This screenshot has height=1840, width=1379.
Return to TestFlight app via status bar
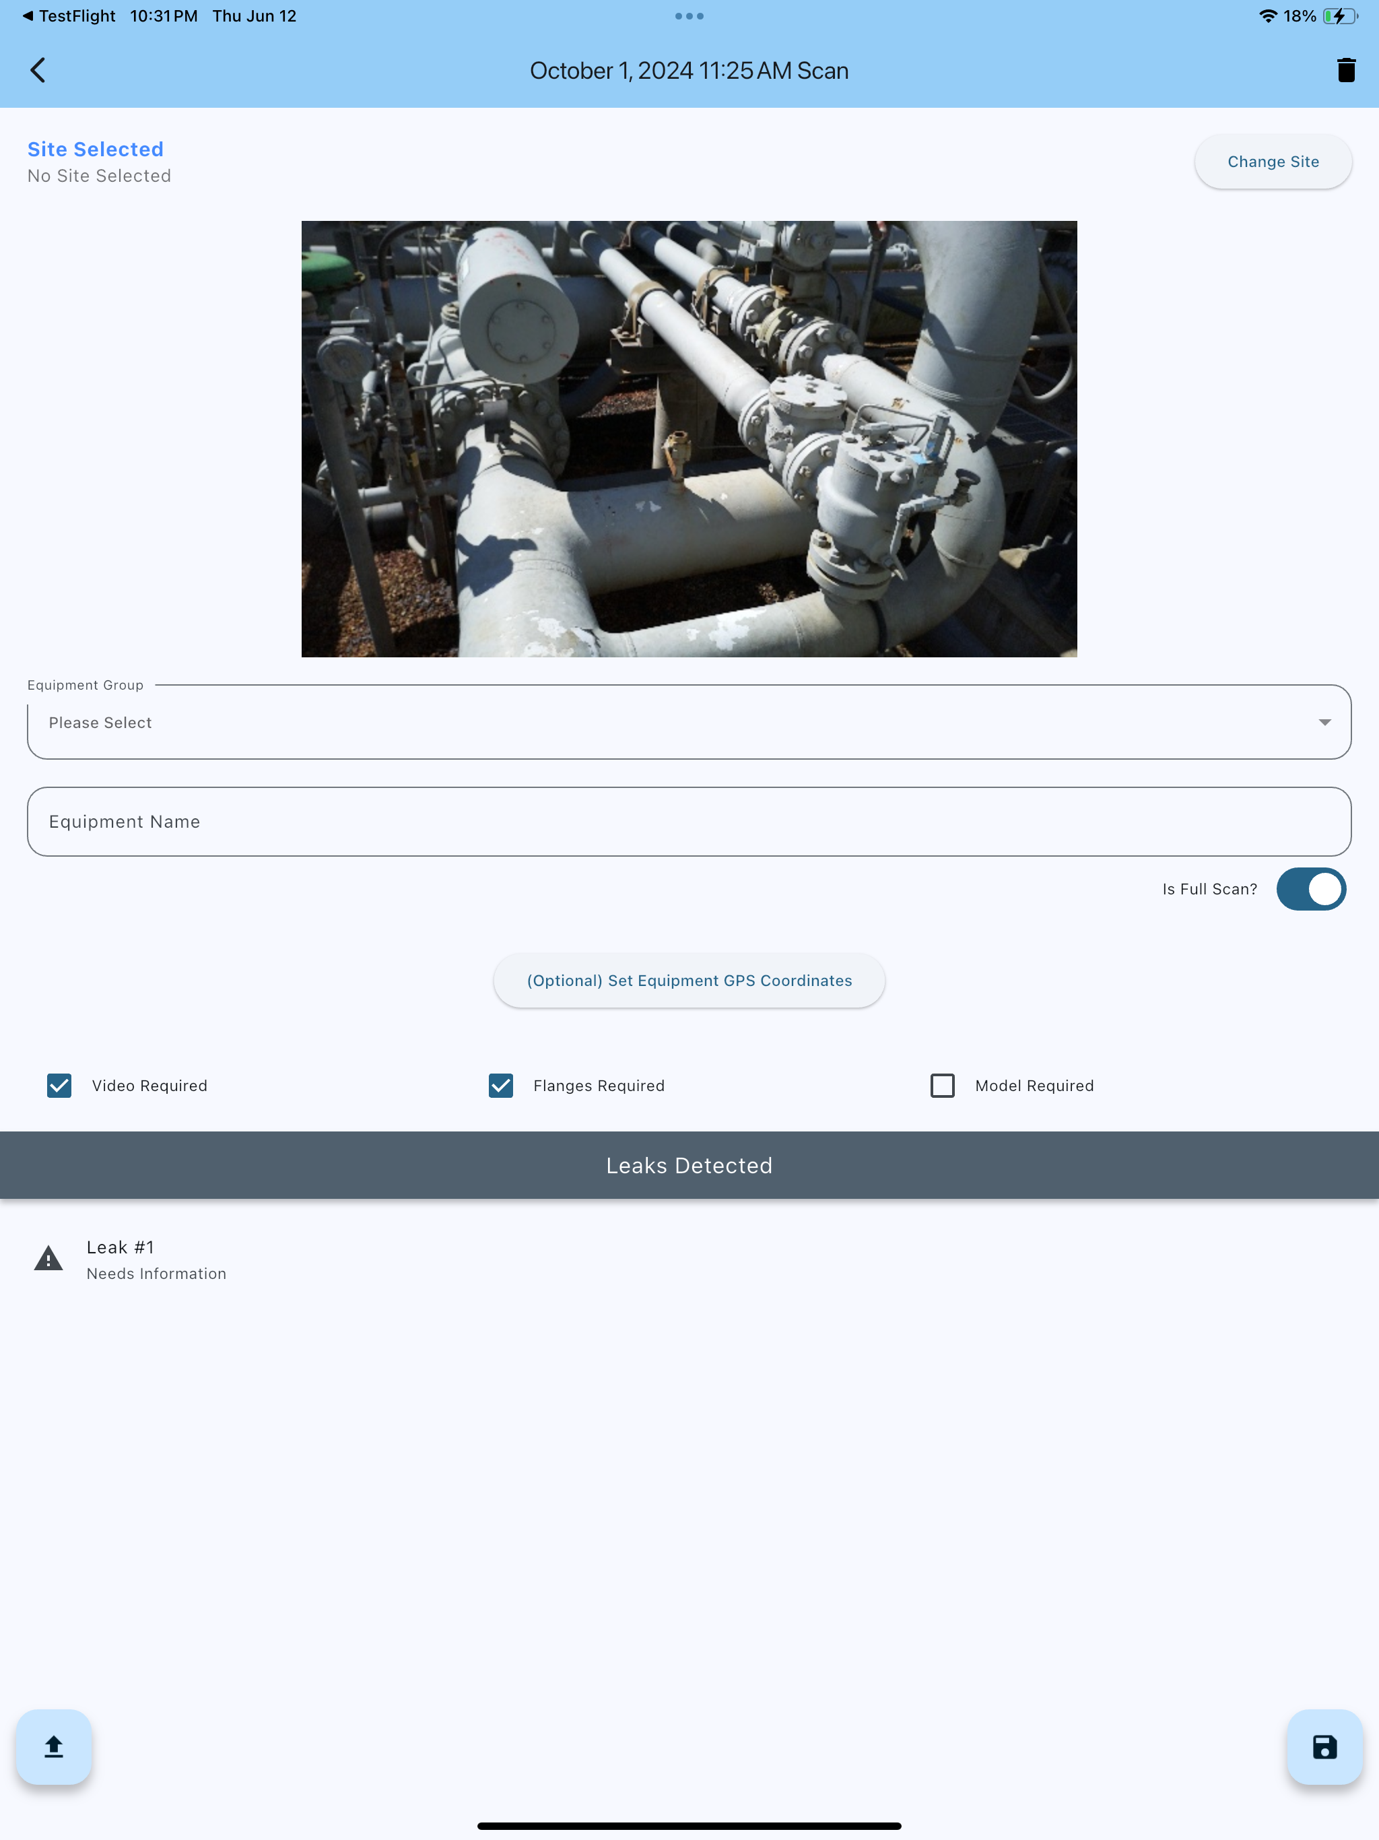[x=69, y=15]
